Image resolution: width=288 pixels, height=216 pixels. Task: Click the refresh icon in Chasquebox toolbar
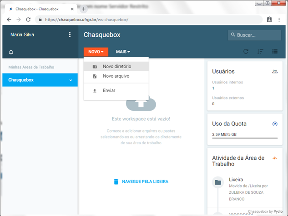246,51
